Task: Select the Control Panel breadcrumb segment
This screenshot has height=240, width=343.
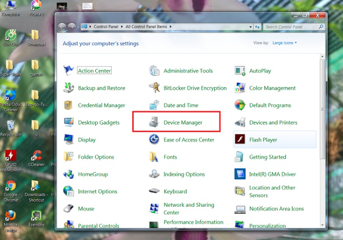Action: click(x=106, y=27)
